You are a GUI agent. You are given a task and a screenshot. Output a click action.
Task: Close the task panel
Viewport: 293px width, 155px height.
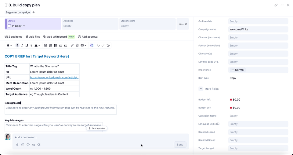pos(288,5)
